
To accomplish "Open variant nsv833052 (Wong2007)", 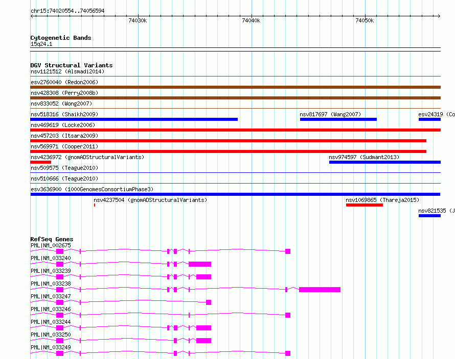I will click(61, 104).
